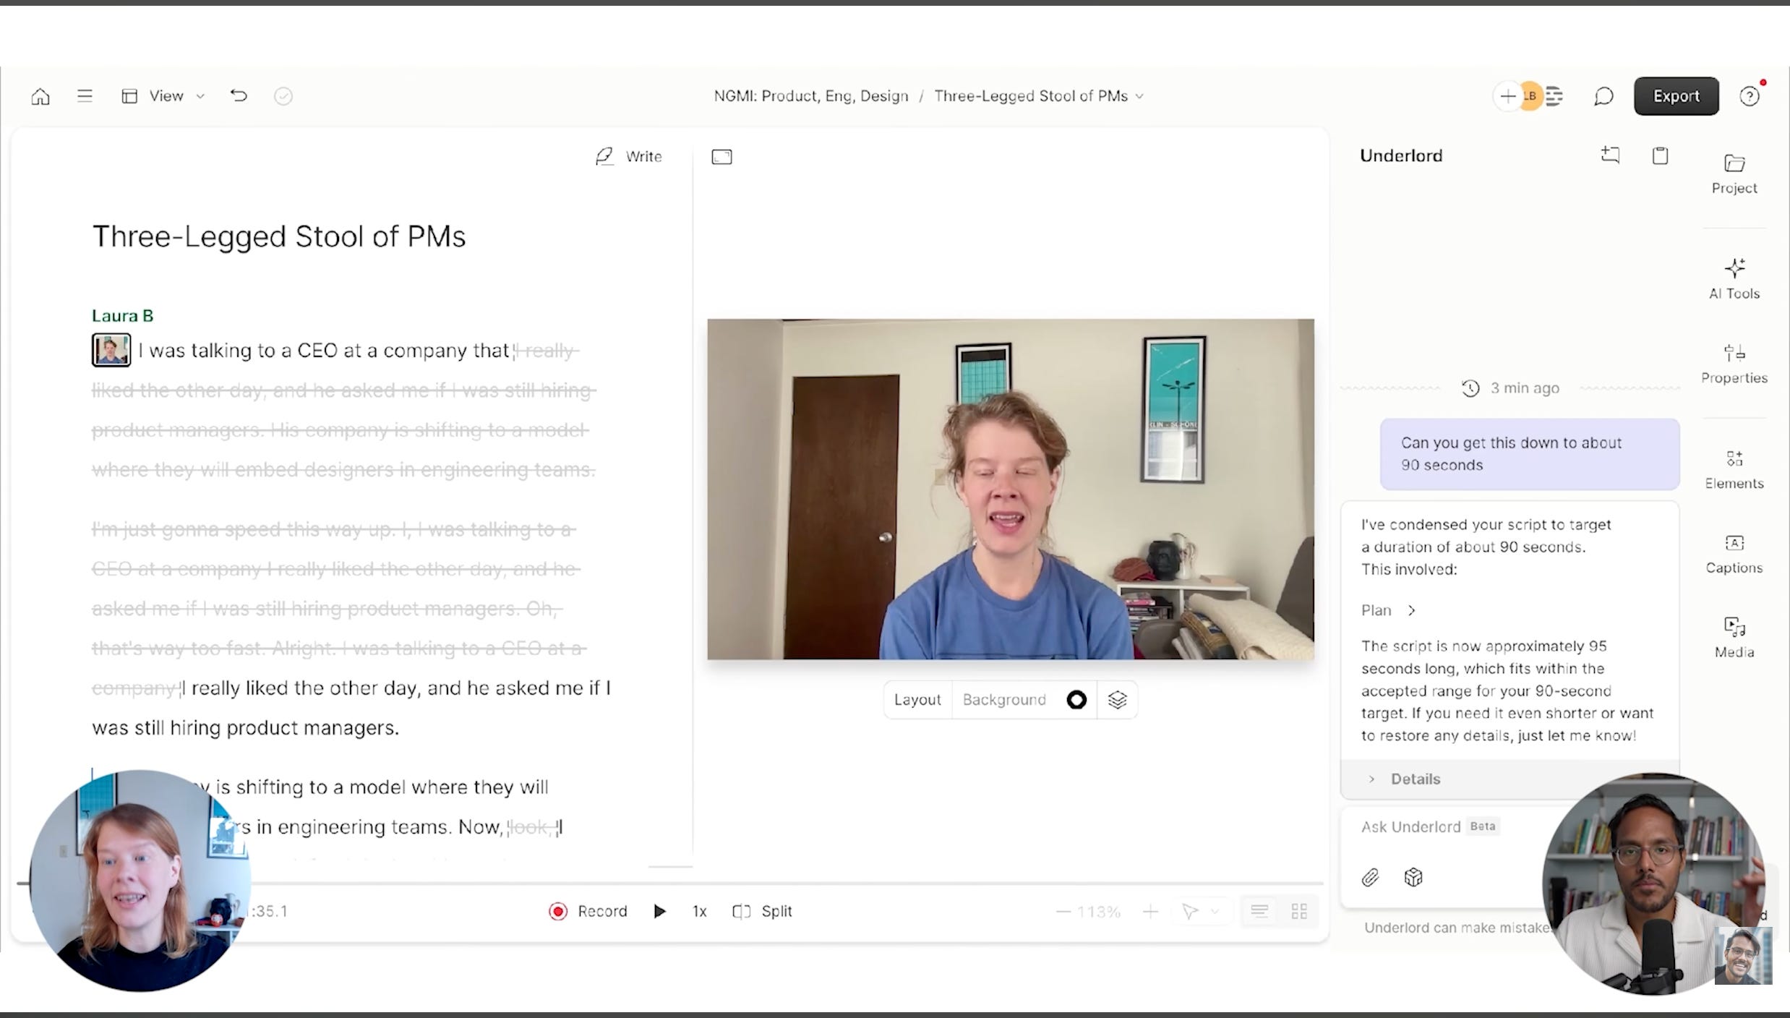
Task: Open the Project tab in sidebar
Action: (x=1734, y=174)
